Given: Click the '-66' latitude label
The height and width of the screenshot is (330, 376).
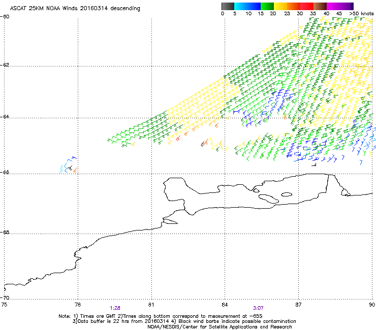Looking at the screenshot, I should [x=5, y=172].
